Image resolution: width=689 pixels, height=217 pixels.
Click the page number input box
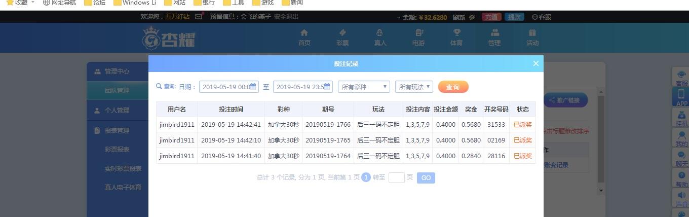click(x=396, y=177)
